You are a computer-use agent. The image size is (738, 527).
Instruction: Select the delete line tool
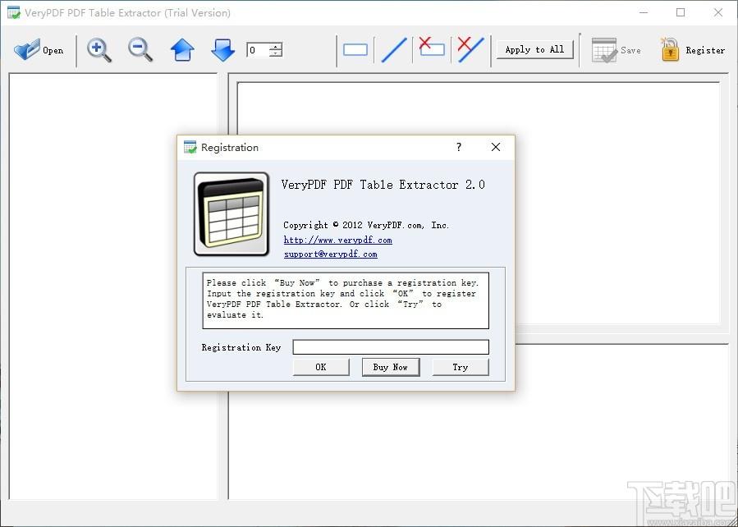point(470,50)
